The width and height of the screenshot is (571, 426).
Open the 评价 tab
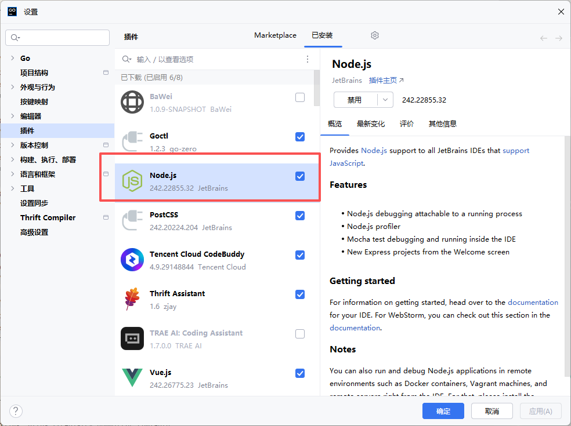(407, 123)
